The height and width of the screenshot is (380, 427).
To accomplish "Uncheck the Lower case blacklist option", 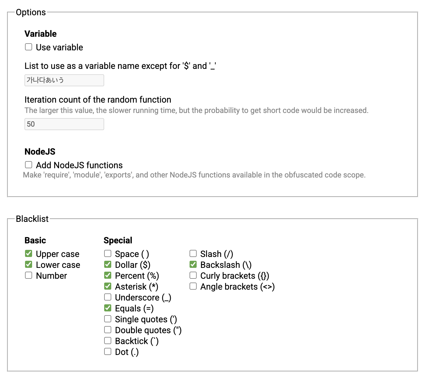I will [x=29, y=264].
